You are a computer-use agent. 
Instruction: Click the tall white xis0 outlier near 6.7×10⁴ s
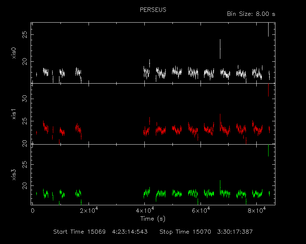[x=220, y=49]
